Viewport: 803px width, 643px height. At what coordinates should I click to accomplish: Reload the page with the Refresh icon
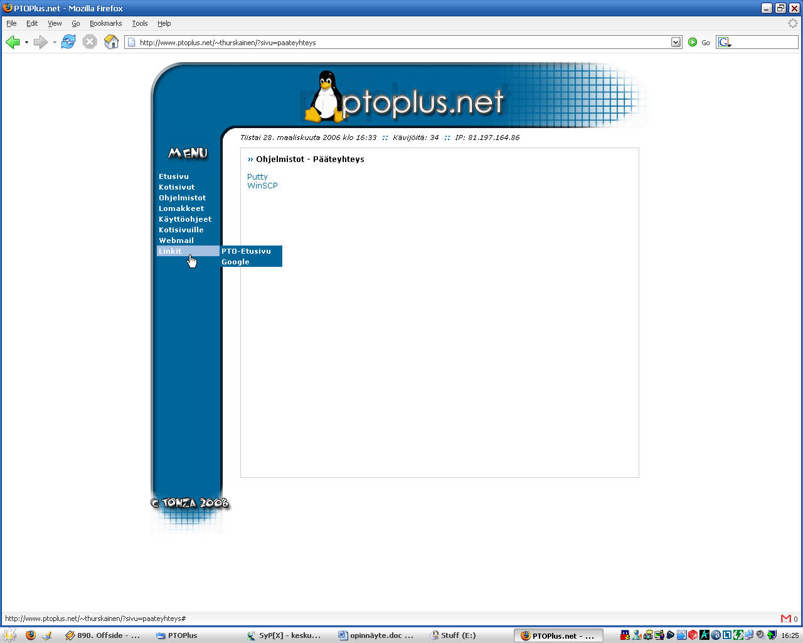click(68, 42)
